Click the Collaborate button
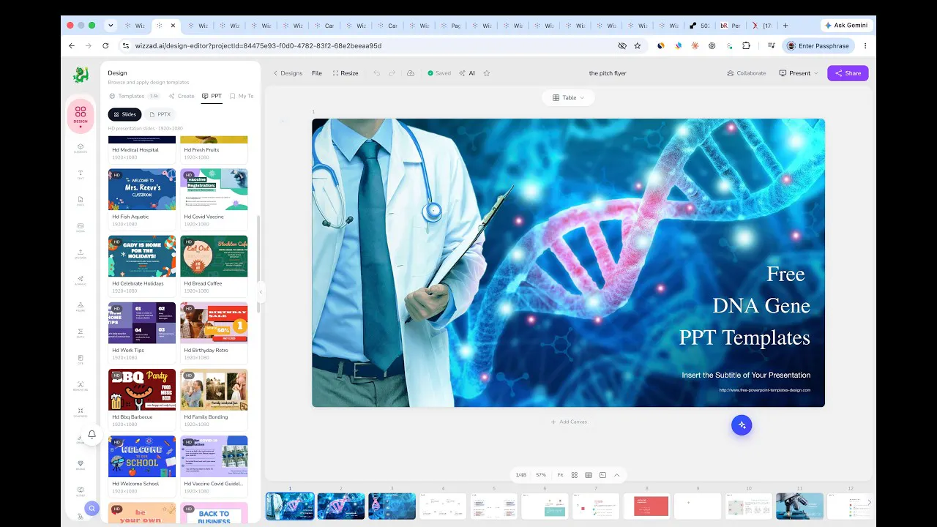This screenshot has width=937, height=527. [x=747, y=73]
